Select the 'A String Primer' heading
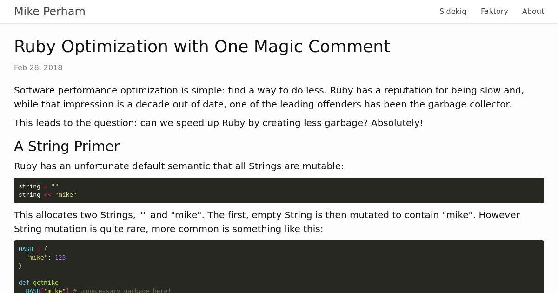Screen dimensions: 558x293 [x=66, y=146]
